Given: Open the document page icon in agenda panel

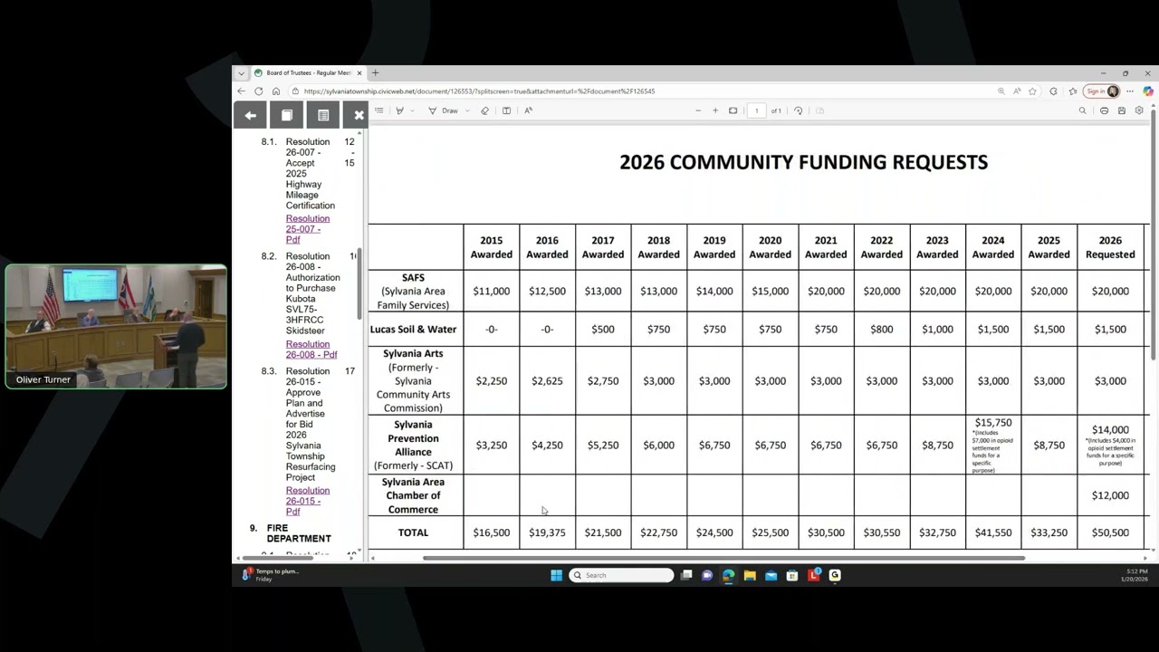Looking at the screenshot, I should tap(287, 115).
